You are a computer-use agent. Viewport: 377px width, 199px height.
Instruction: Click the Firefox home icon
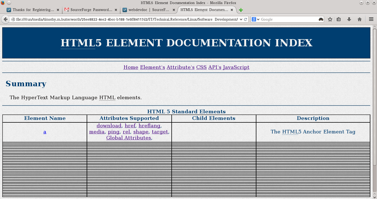click(x=359, y=19)
